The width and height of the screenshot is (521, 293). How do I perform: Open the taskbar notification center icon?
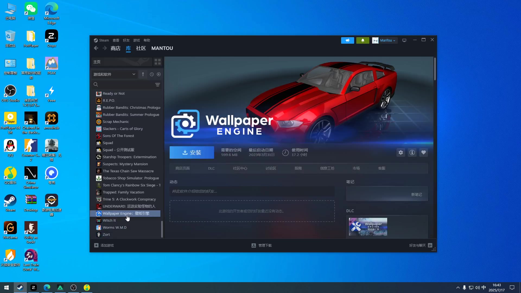(512, 288)
